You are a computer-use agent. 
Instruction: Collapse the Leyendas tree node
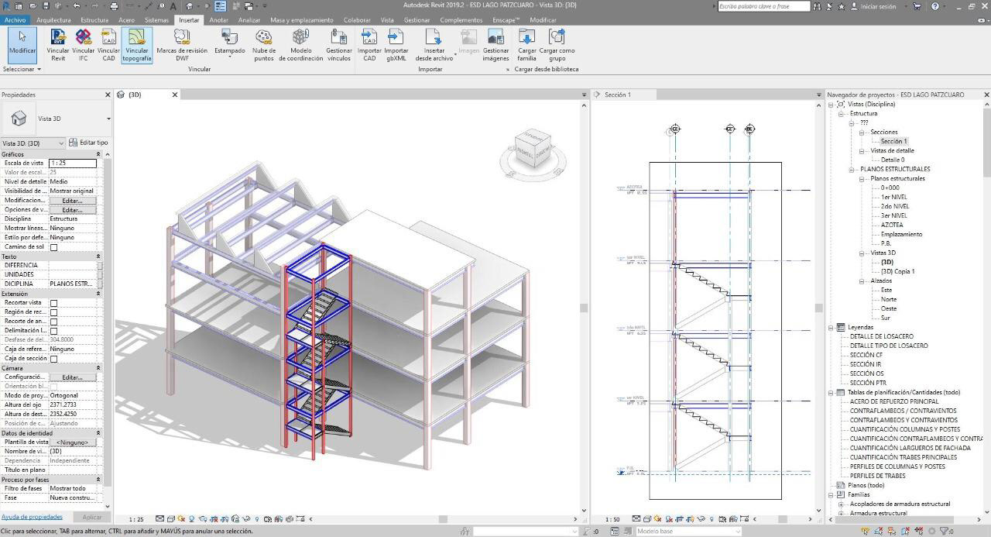(832, 328)
